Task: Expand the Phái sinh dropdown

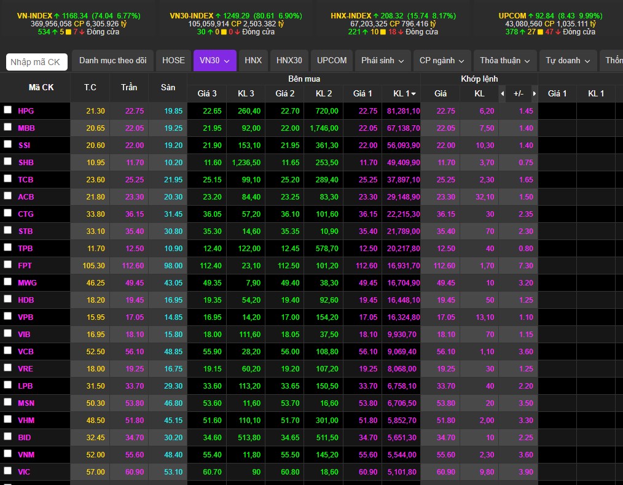Action: click(382, 60)
